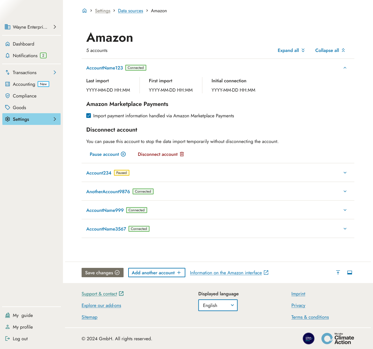Click the My profile person icon
Viewport: 373px width, 349px height.
point(8,327)
